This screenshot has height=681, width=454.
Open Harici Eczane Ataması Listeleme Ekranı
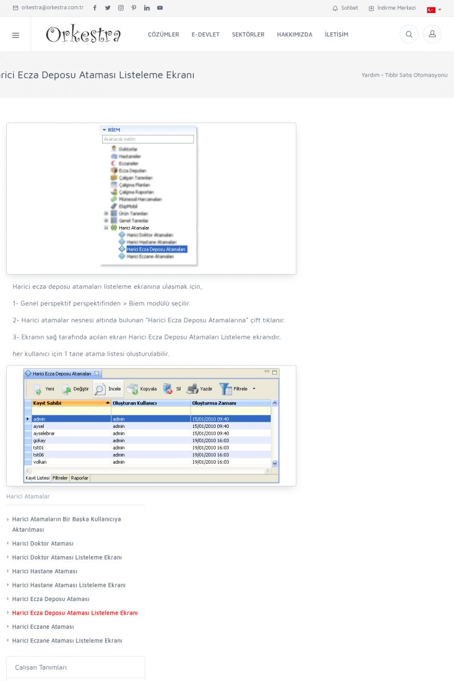[x=67, y=641]
